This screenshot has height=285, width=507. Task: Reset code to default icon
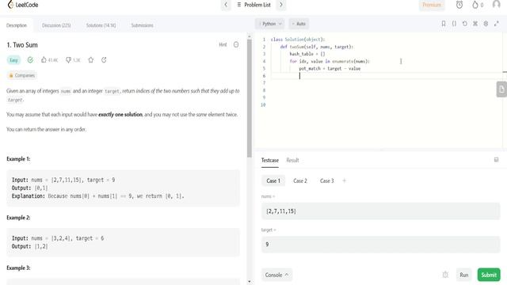(465, 24)
